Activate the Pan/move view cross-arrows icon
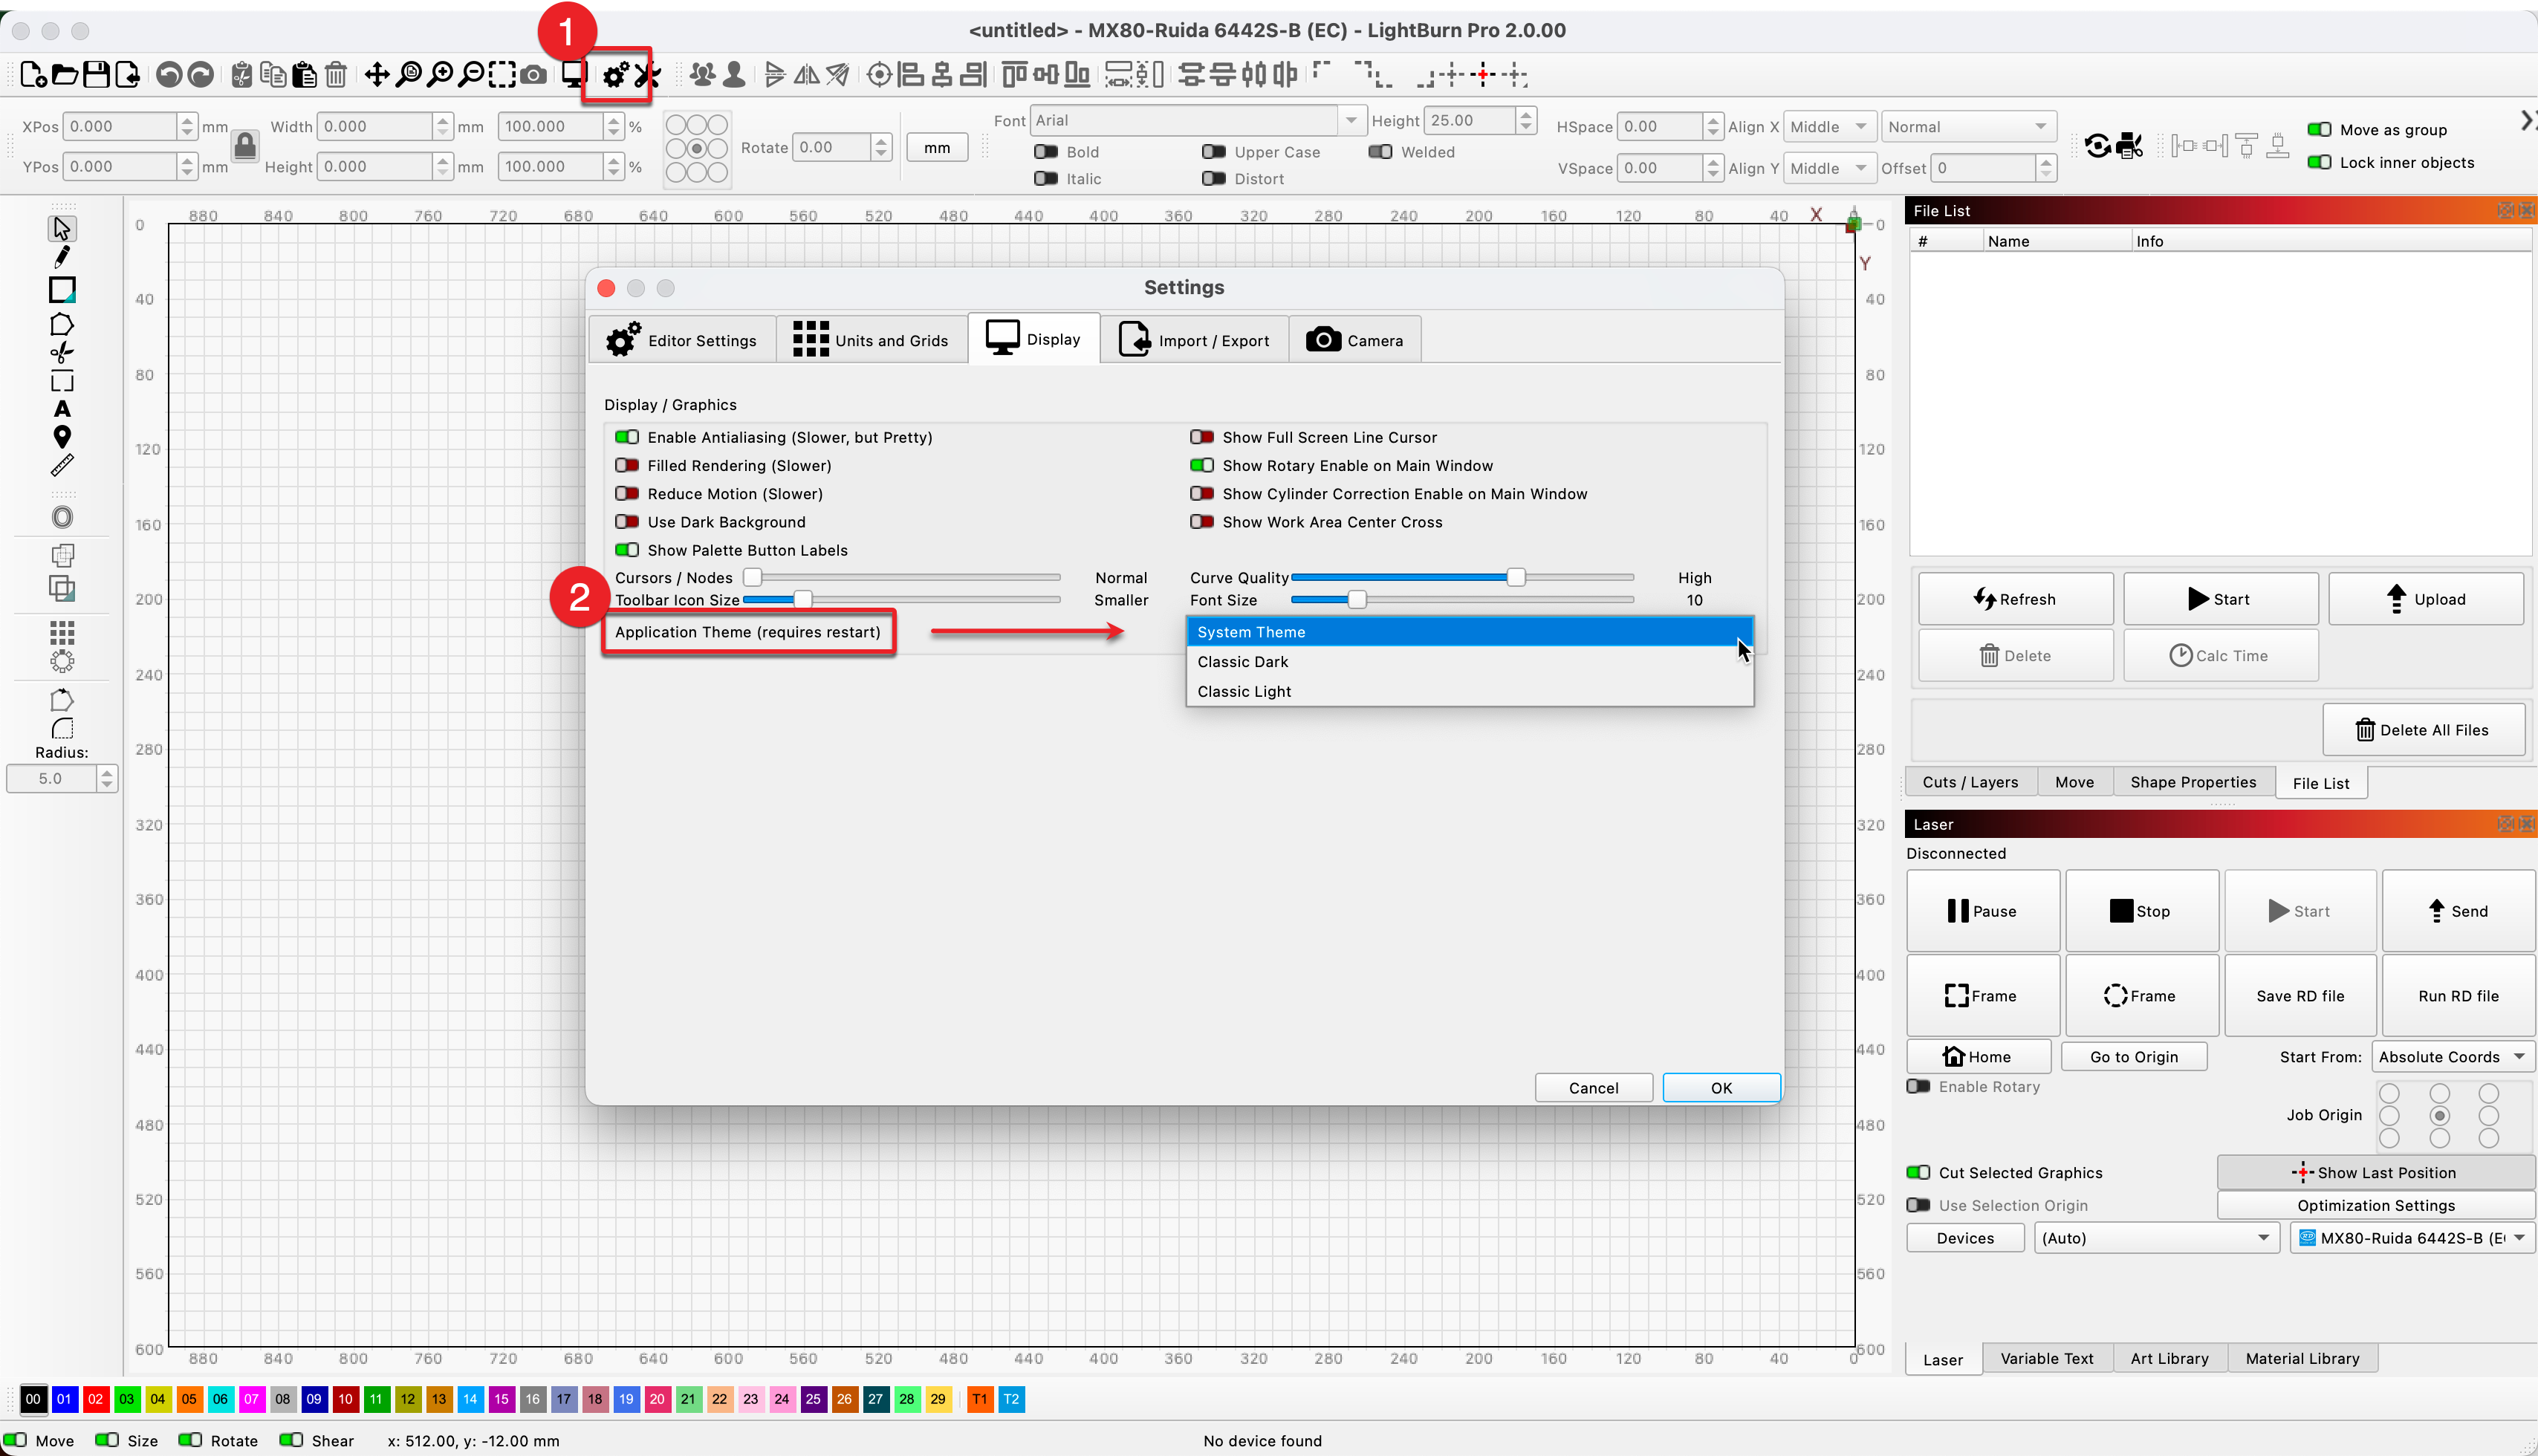The height and width of the screenshot is (1456, 2538). (x=377, y=75)
